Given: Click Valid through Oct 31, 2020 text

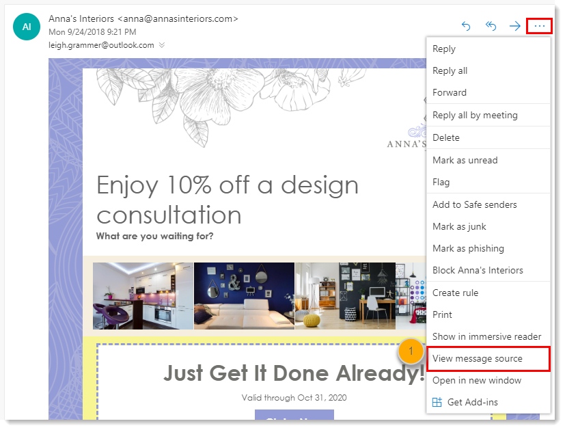Looking at the screenshot, I should click(294, 398).
